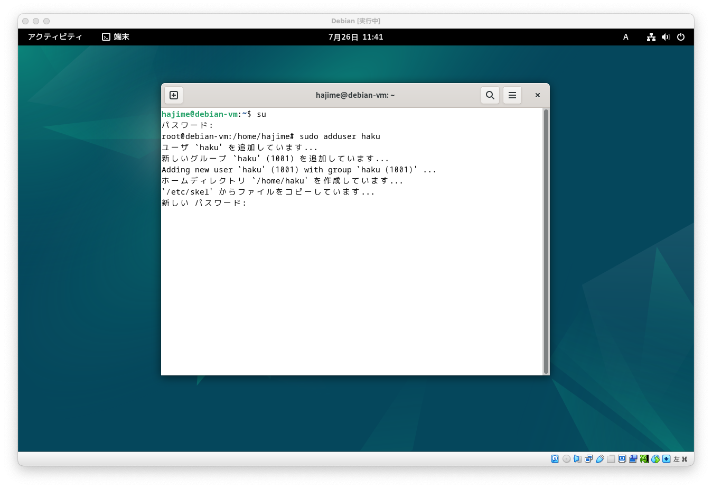This screenshot has width=712, height=488.
Task: Click the '/etc/skel' output line
Action: 268,192
